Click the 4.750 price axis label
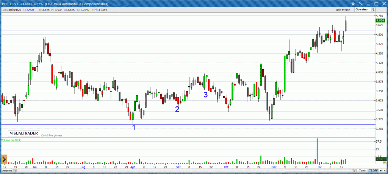The image size is (388, 174). [x=380, y=16]
